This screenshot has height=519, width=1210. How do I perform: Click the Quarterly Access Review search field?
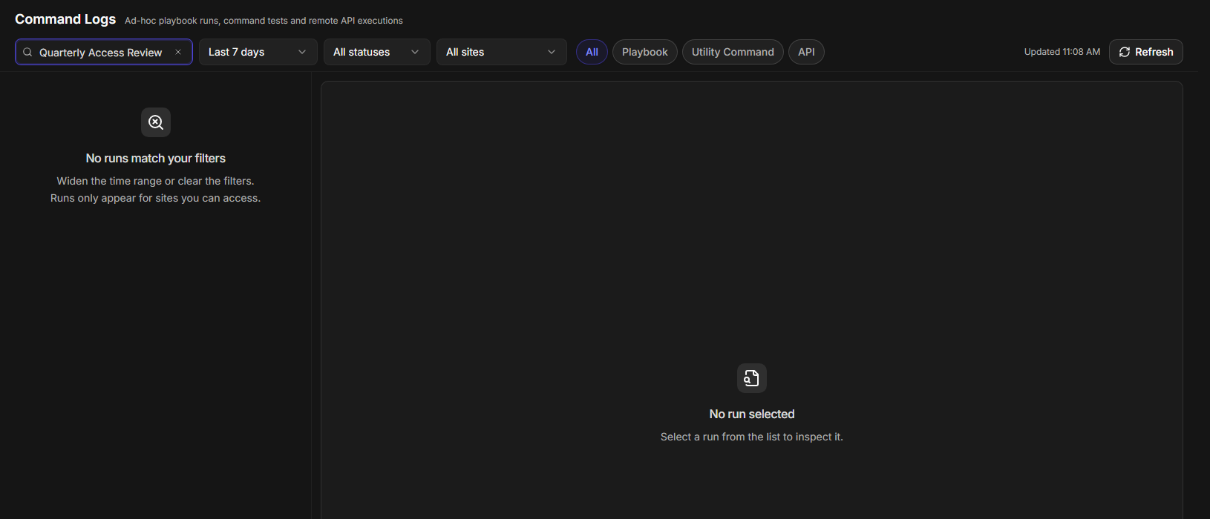104,52
